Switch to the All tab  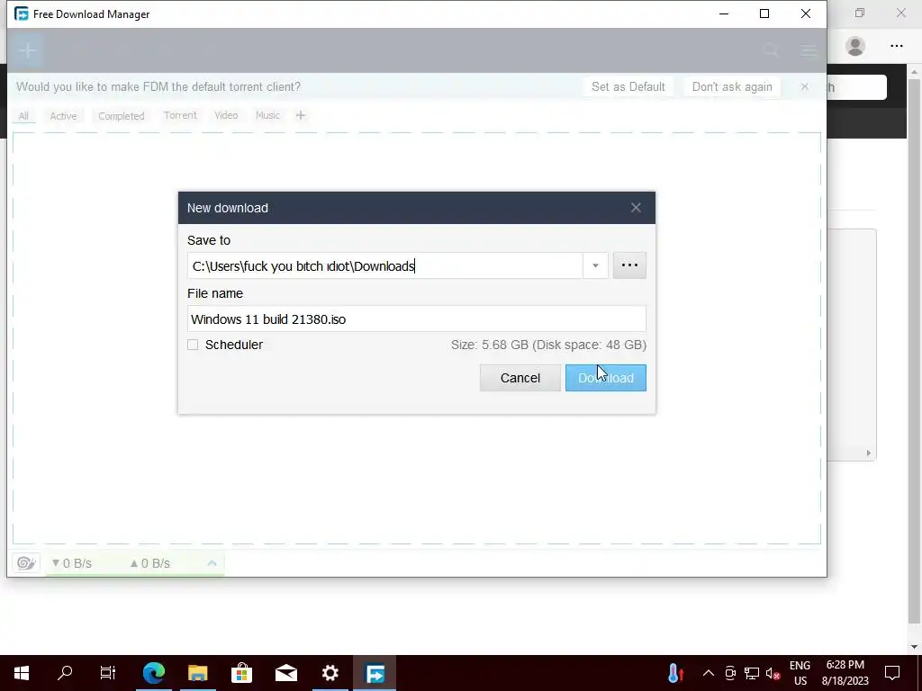pyautogui.click(x=23, y=116)
